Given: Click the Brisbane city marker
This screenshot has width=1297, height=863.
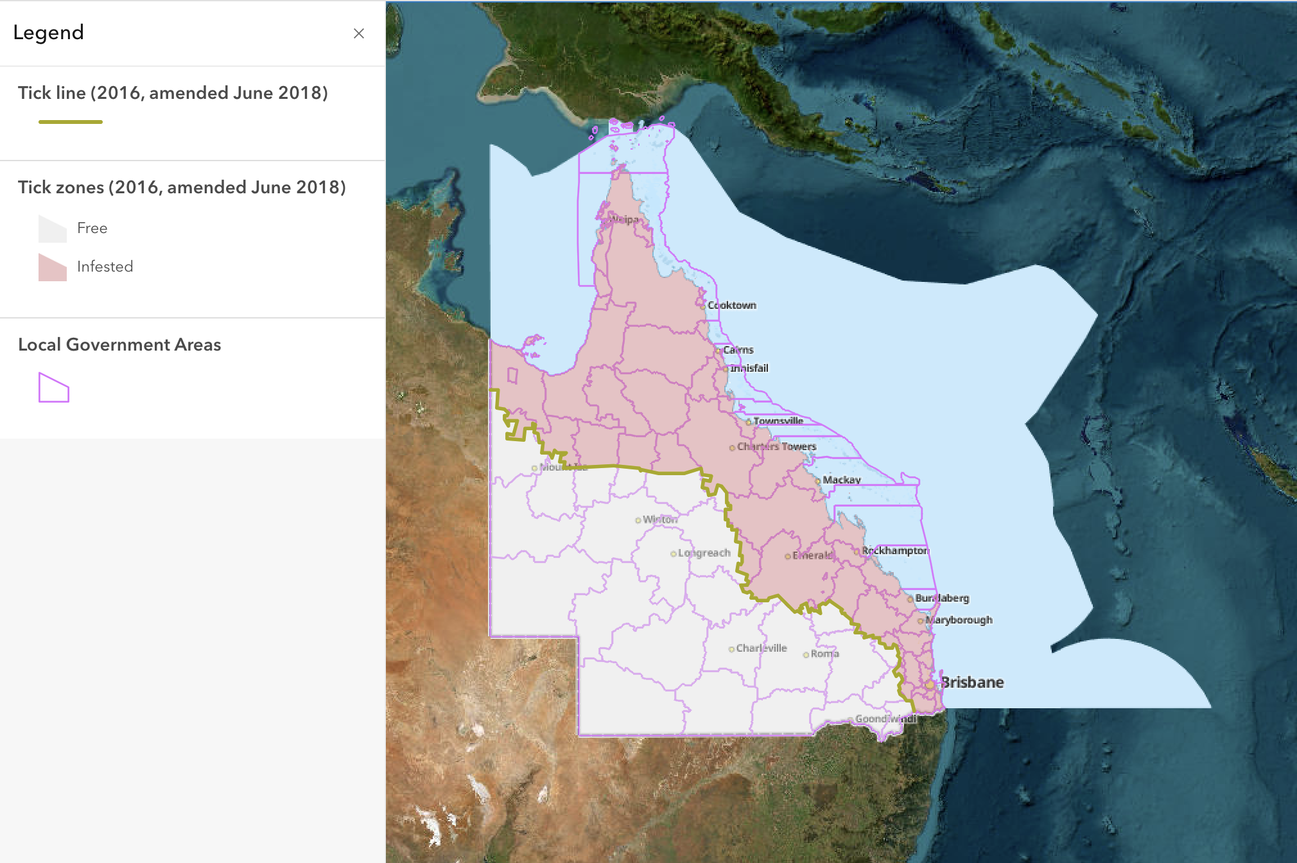Looking at the screenshot, I should 929,684.
